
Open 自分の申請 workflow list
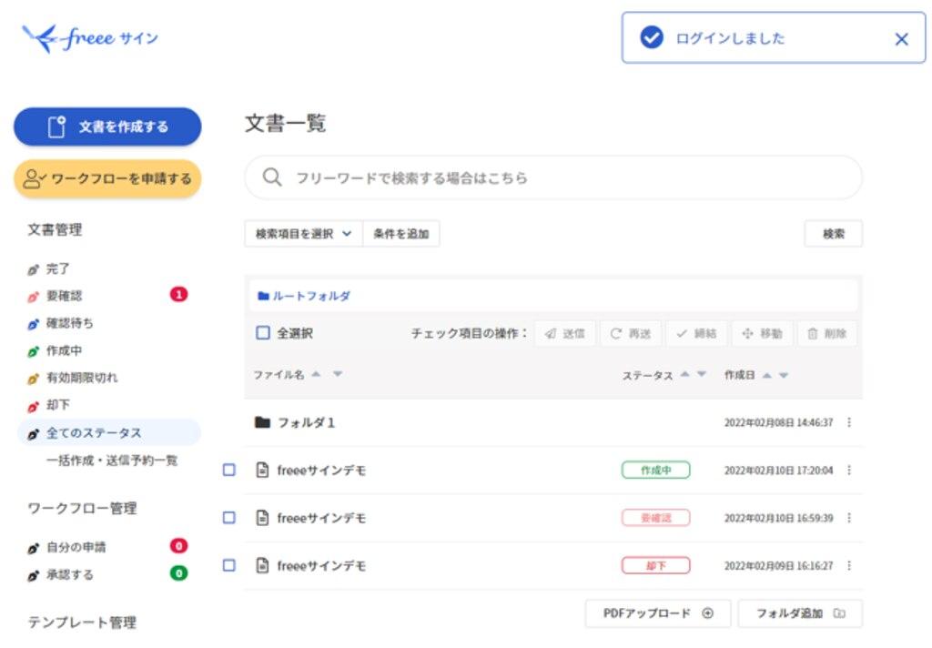click(76, 547)
